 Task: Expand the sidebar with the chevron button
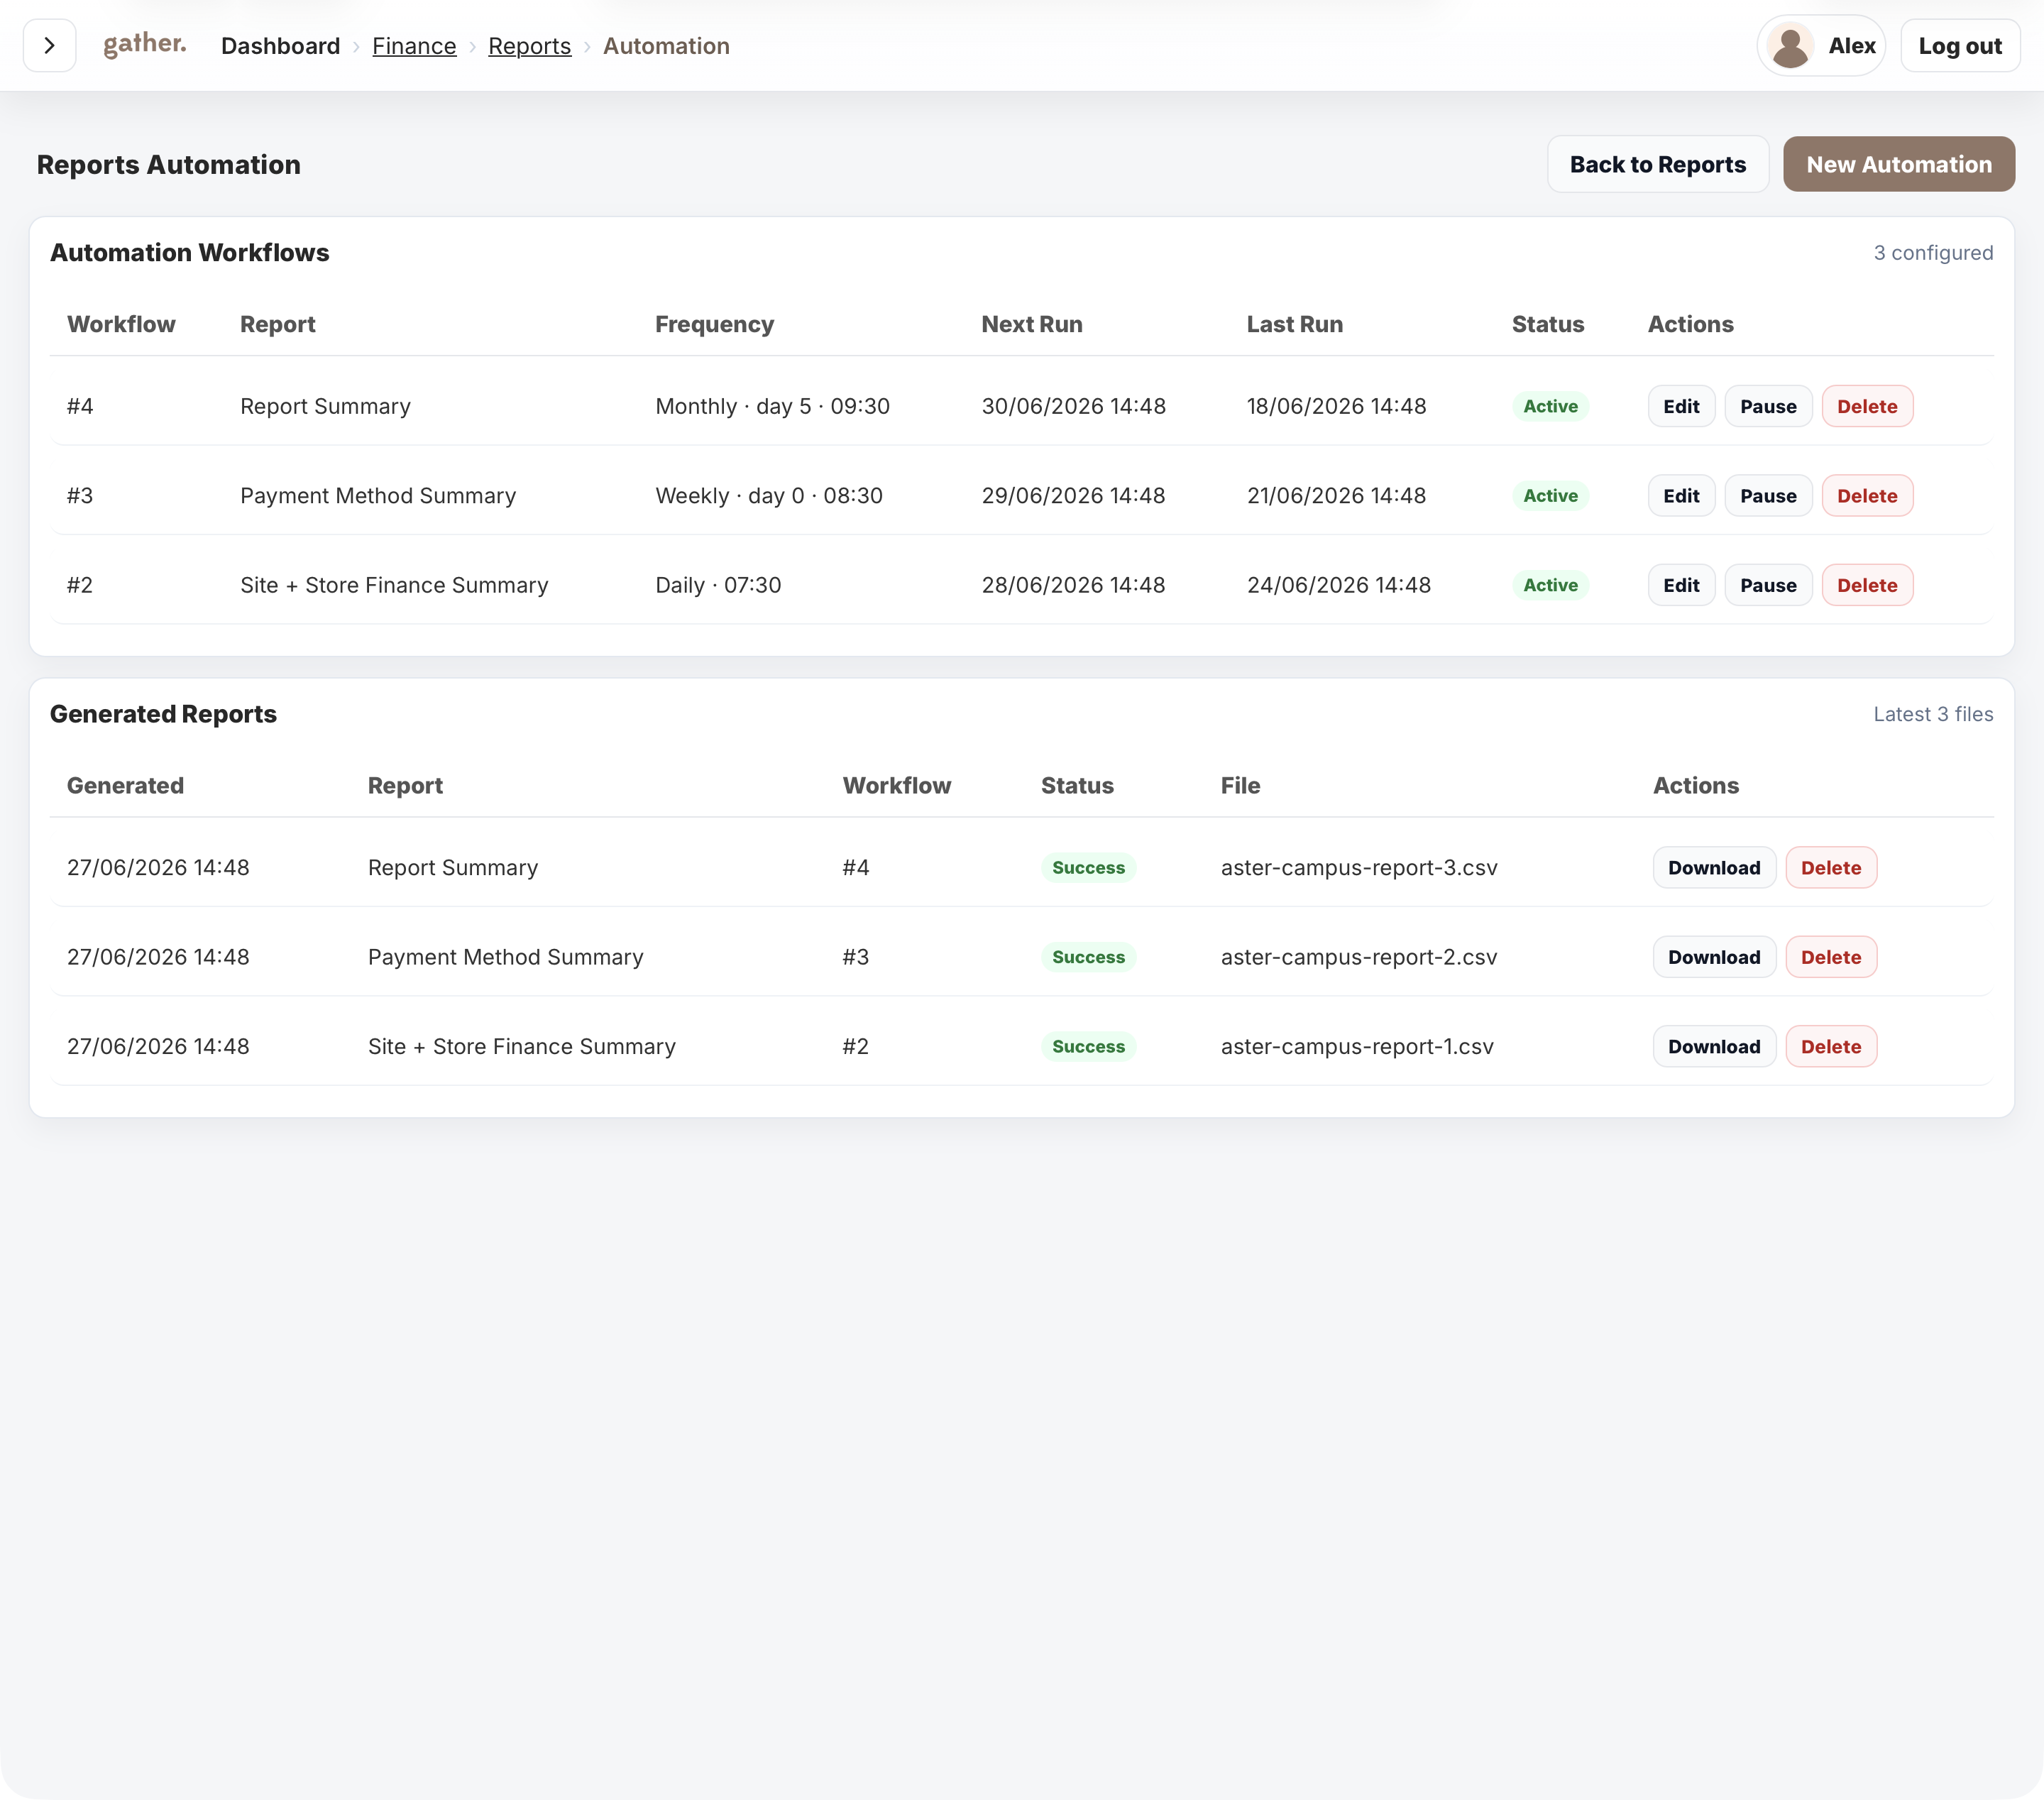[49, 45]
